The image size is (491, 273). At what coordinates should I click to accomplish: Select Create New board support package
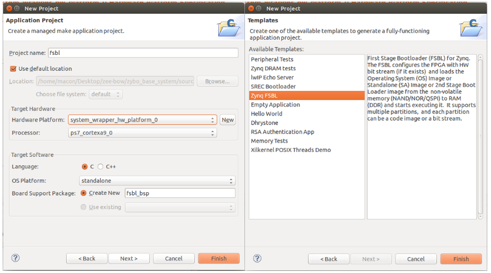coord(84,193)
